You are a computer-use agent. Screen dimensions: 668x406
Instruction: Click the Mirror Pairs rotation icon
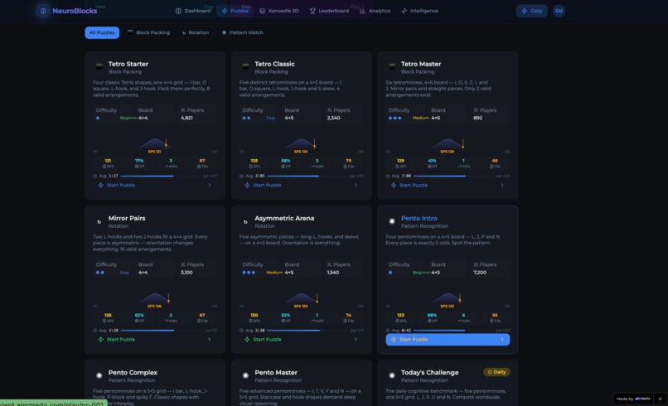[x=99, y=221]
